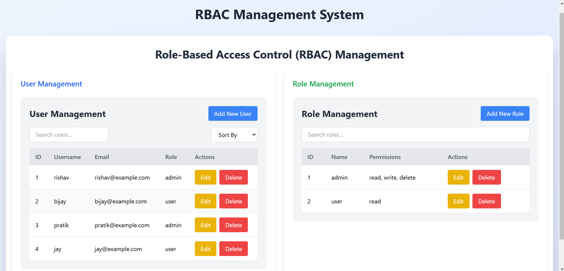Edit the bijay user row
This screenshot has width=564, height=271.
205,201
